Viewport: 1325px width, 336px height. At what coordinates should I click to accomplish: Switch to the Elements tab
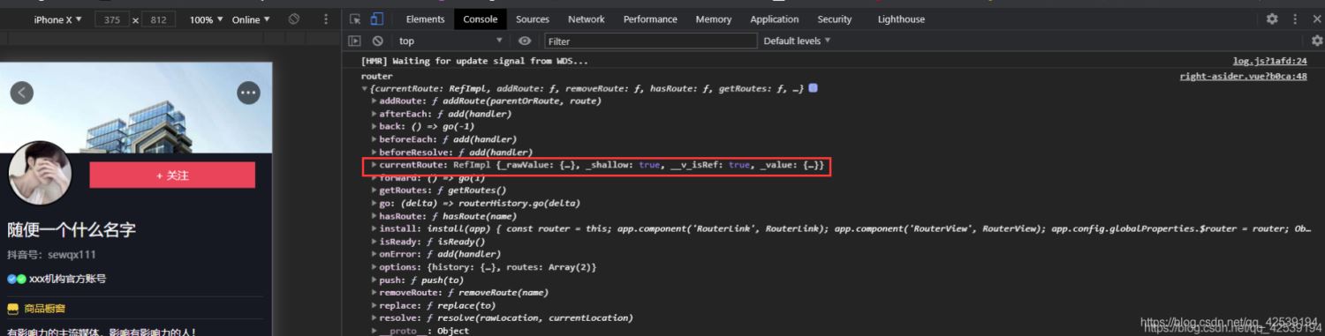pyautogui.click(x=425, y=19)
